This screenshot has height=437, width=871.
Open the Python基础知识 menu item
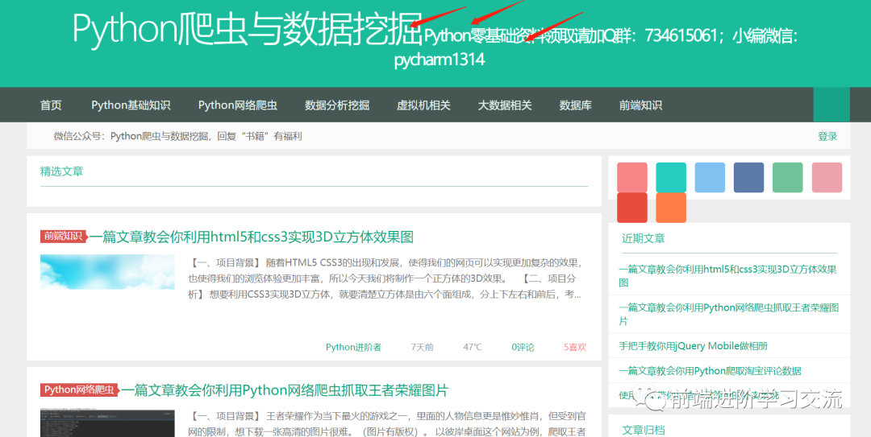[x=131, y=105]
